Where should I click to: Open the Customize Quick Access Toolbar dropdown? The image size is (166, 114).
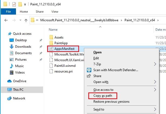click(25, 5)
